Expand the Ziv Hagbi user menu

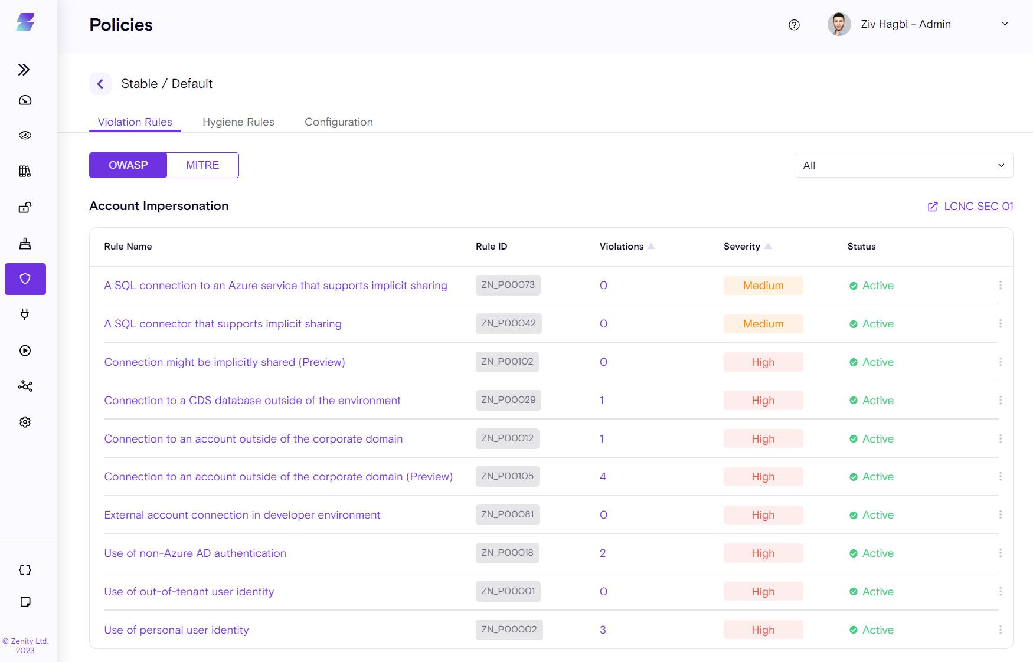tap(1004, 24)
